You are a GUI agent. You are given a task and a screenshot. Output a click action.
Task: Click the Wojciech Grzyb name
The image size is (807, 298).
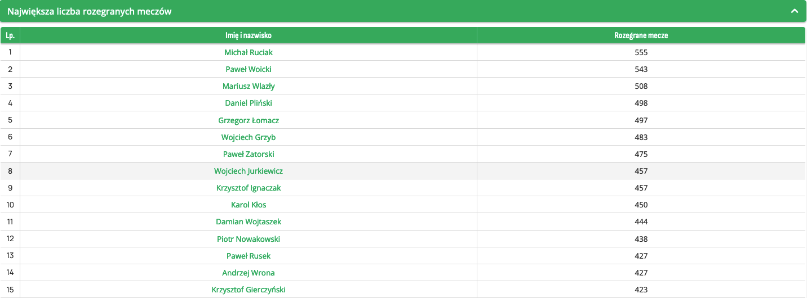pos(249,137)
